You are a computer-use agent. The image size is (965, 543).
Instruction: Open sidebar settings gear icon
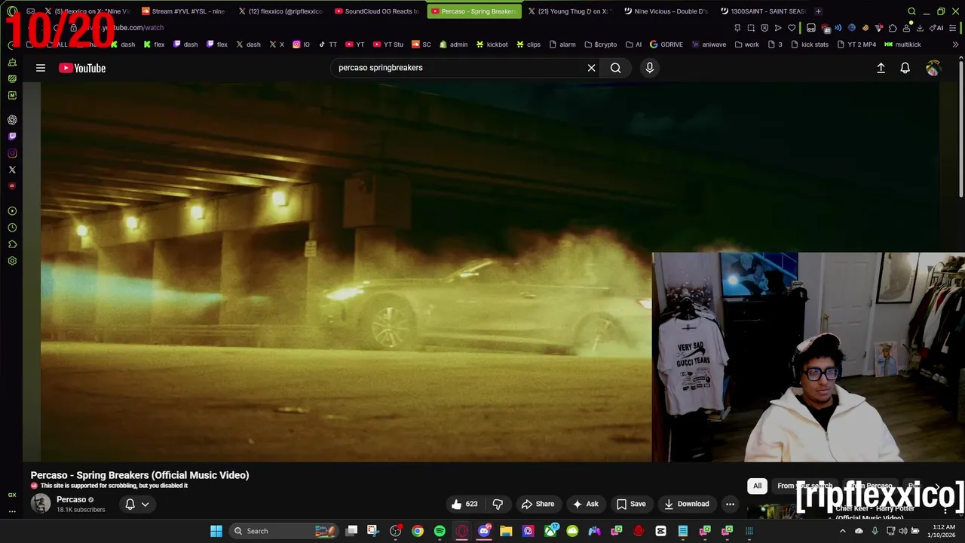point(12,261)
